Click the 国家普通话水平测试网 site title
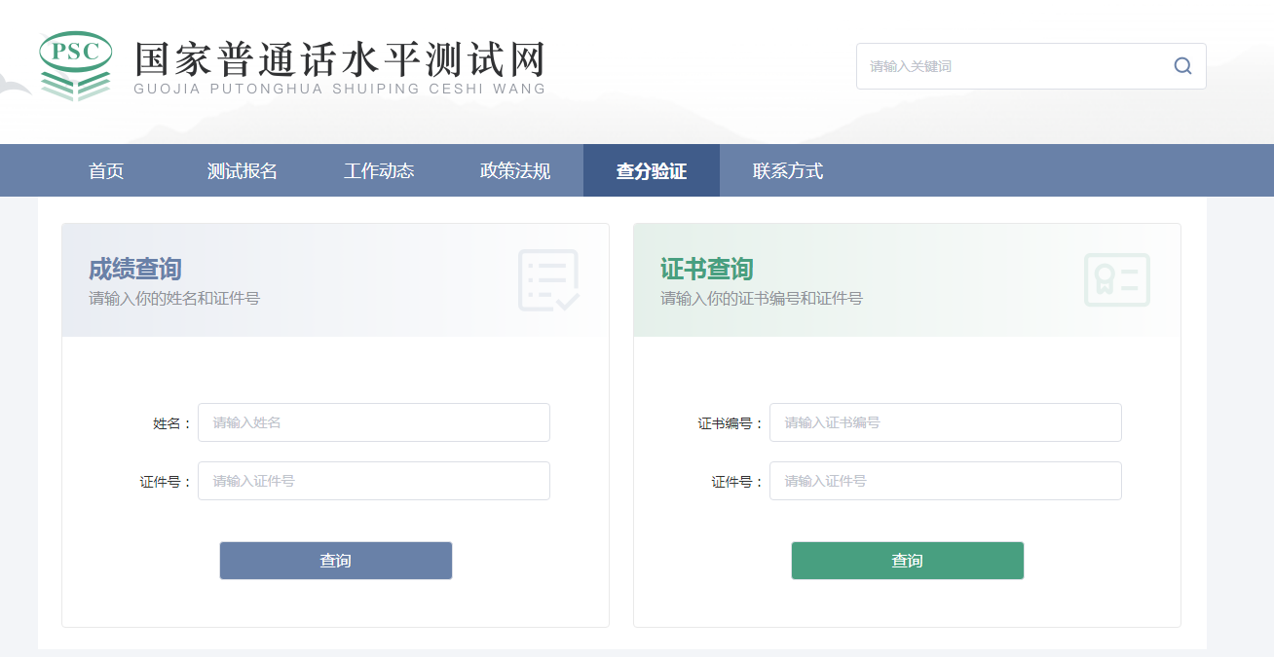The width and height of the screenshot is (1274, 657). tap(339, 60)
